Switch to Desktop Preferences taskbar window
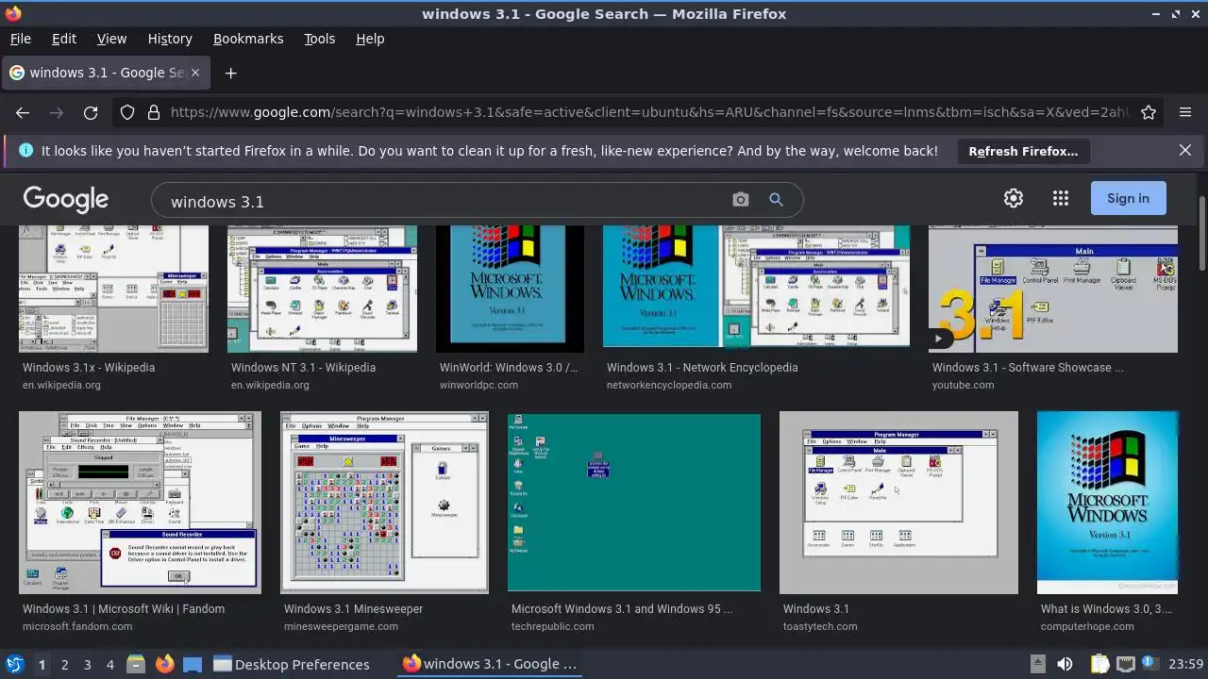1208x679 pixels. [x=291, y=664]
